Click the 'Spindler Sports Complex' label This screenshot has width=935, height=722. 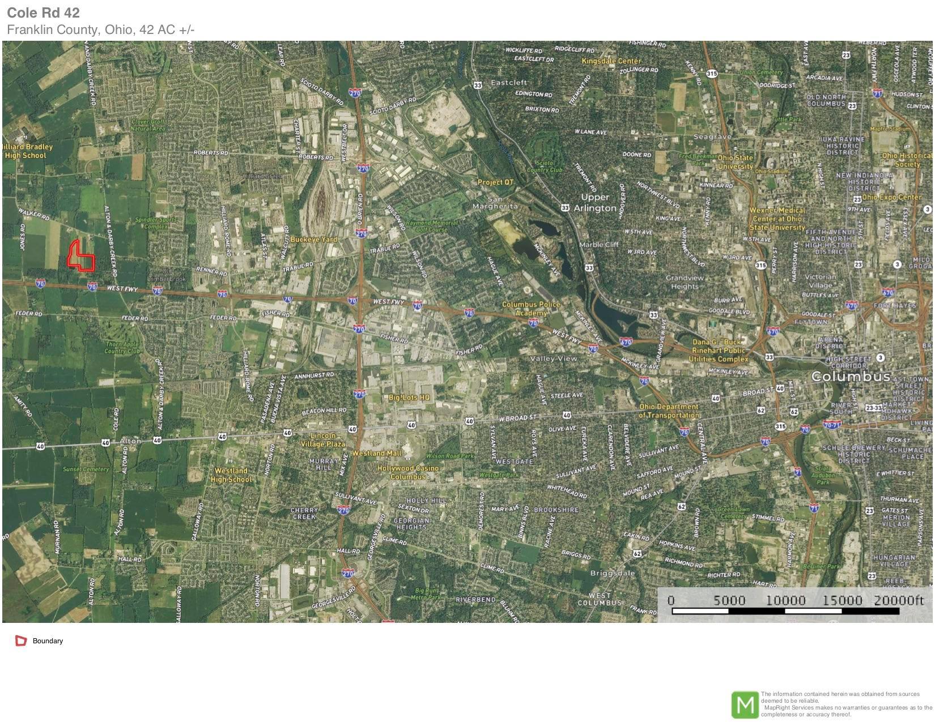click(155, 223)
